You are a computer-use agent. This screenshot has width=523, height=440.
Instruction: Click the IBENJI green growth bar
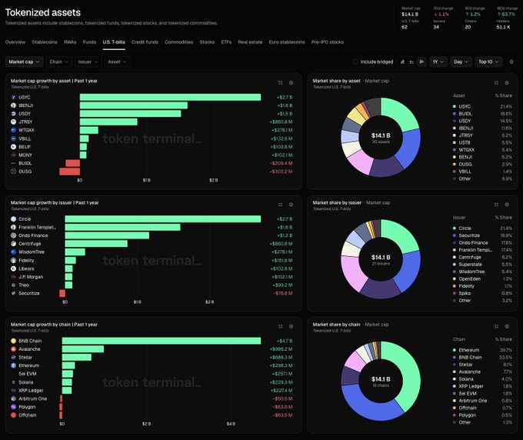(x=133, y=105)
